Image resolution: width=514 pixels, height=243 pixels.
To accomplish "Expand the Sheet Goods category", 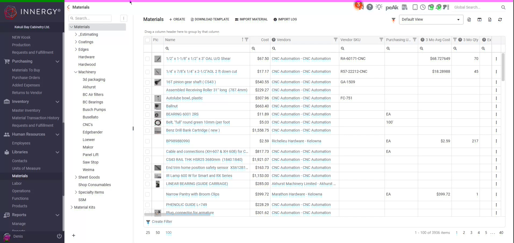I will [76, 177].
